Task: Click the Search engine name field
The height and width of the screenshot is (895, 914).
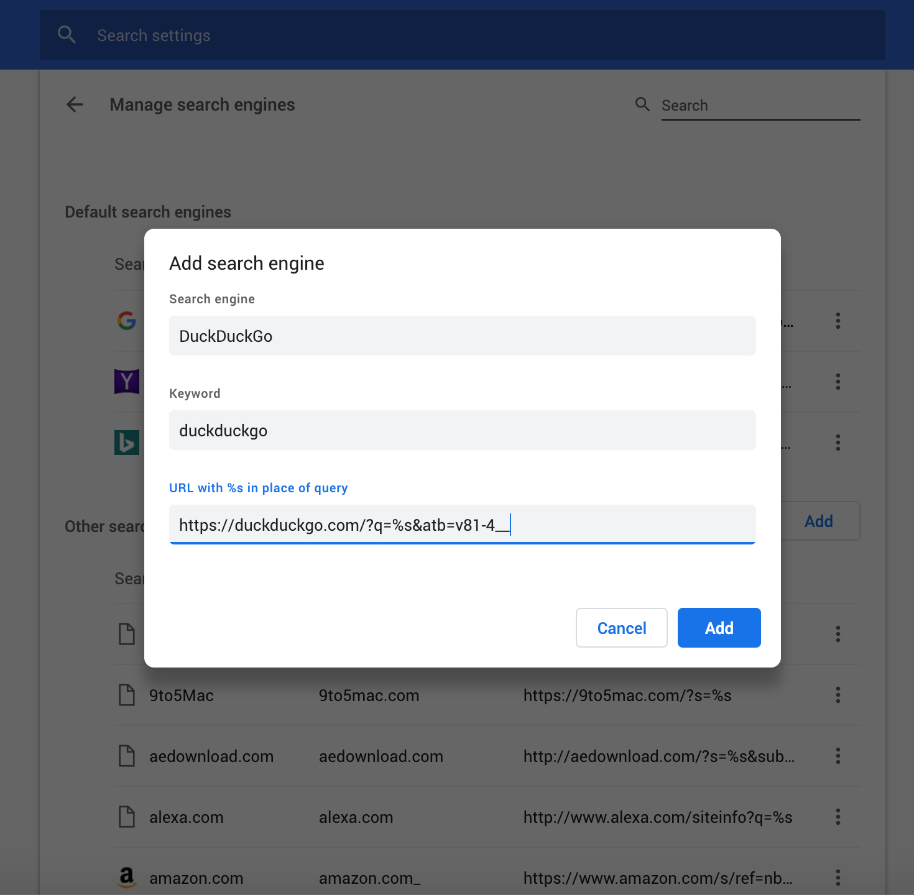Action: pyautogui.click(x=462, y=336)
